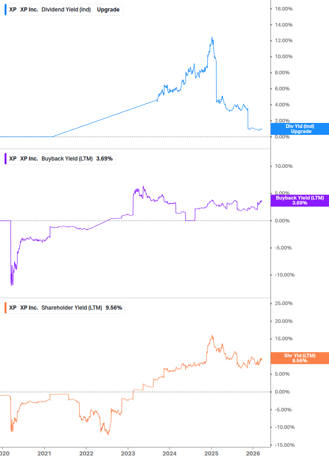This screenshot has width=329, height=461.
Task: Select the blue Div Yld (Ind) axis flag
Action: [300, 129]
